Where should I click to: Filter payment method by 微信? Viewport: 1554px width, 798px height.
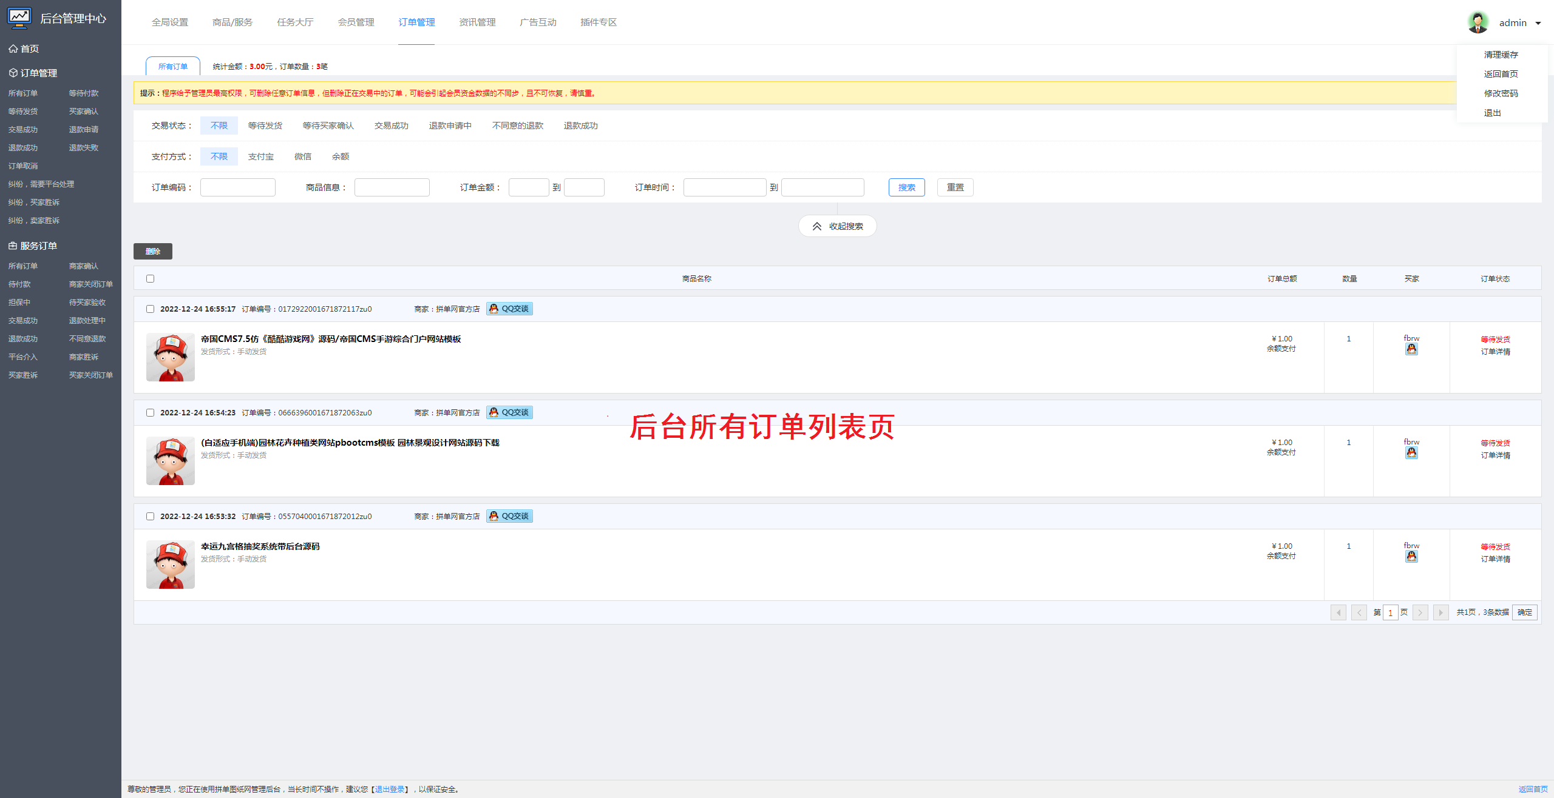pyautogui.click(x=303, y=156)
